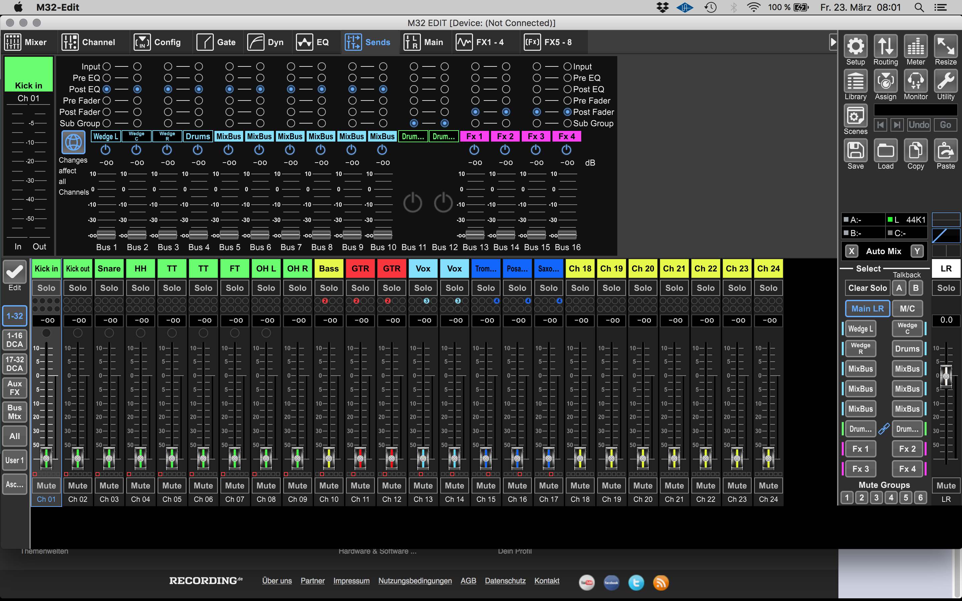Click the Kick in channel fader handle
The width and height of the screenshot is (962, 601).
[x=46, y=458]
